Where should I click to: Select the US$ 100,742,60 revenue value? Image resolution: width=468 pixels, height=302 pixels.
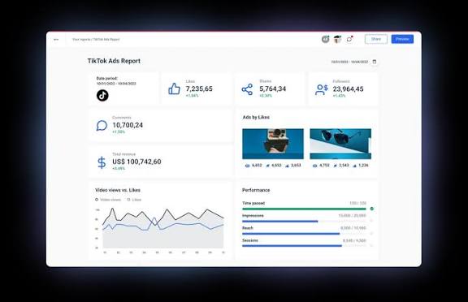click(x=136, y=162)
